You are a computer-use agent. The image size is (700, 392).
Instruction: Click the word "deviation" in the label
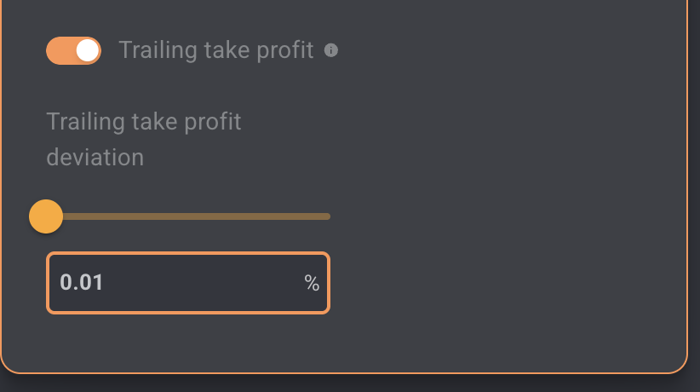95,158
